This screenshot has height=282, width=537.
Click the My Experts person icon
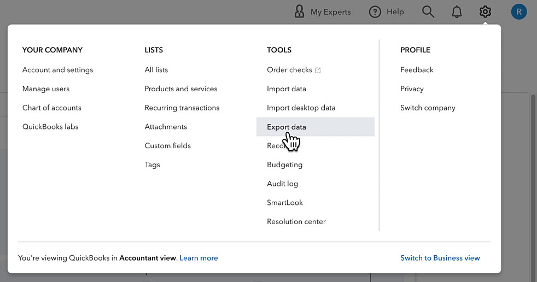299,11
